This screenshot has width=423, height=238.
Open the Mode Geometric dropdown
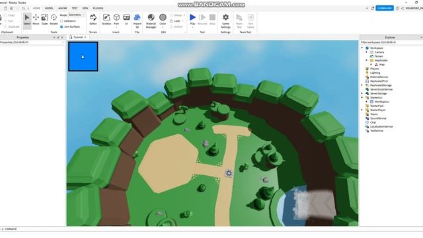(77, 15)
